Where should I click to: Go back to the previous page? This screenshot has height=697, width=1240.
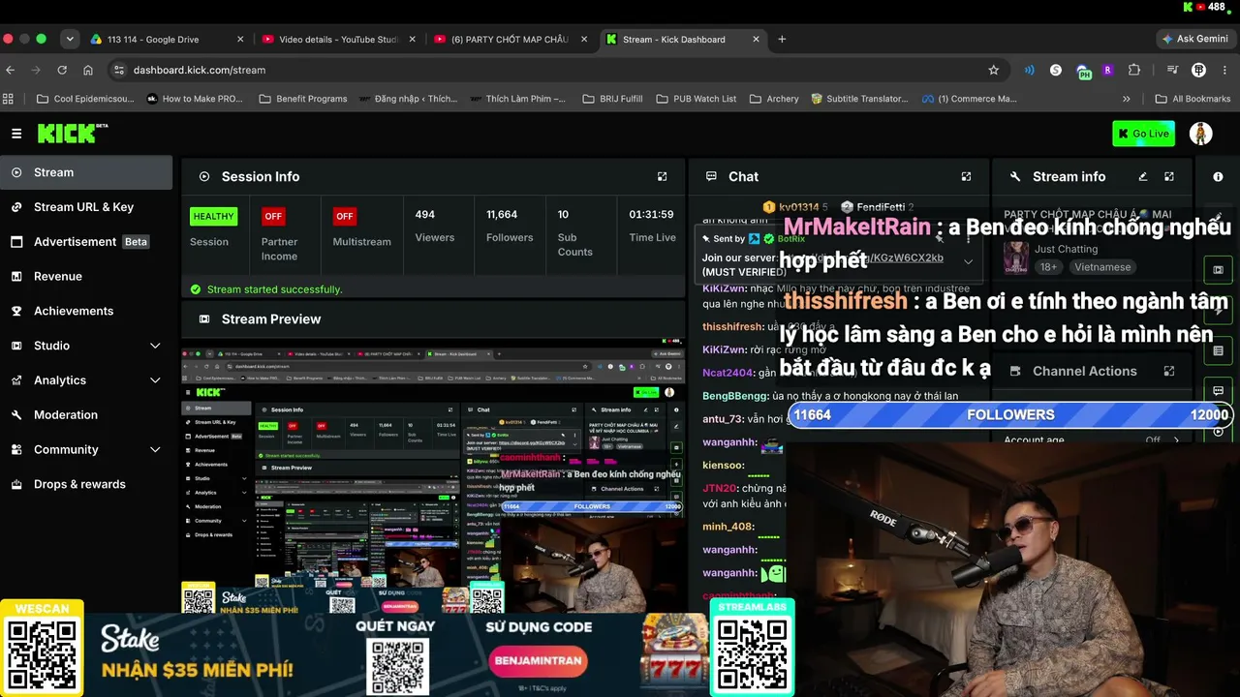click(11, 70)
